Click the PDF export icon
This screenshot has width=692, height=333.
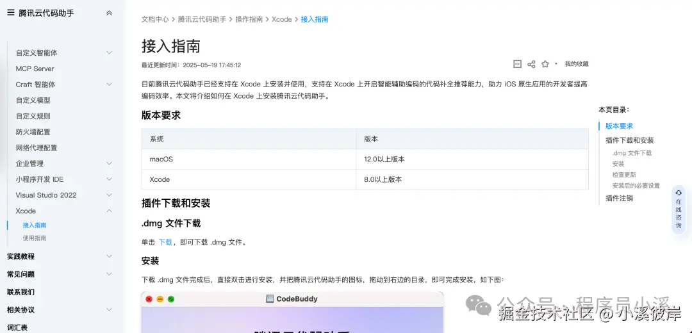tap(517, 64)
